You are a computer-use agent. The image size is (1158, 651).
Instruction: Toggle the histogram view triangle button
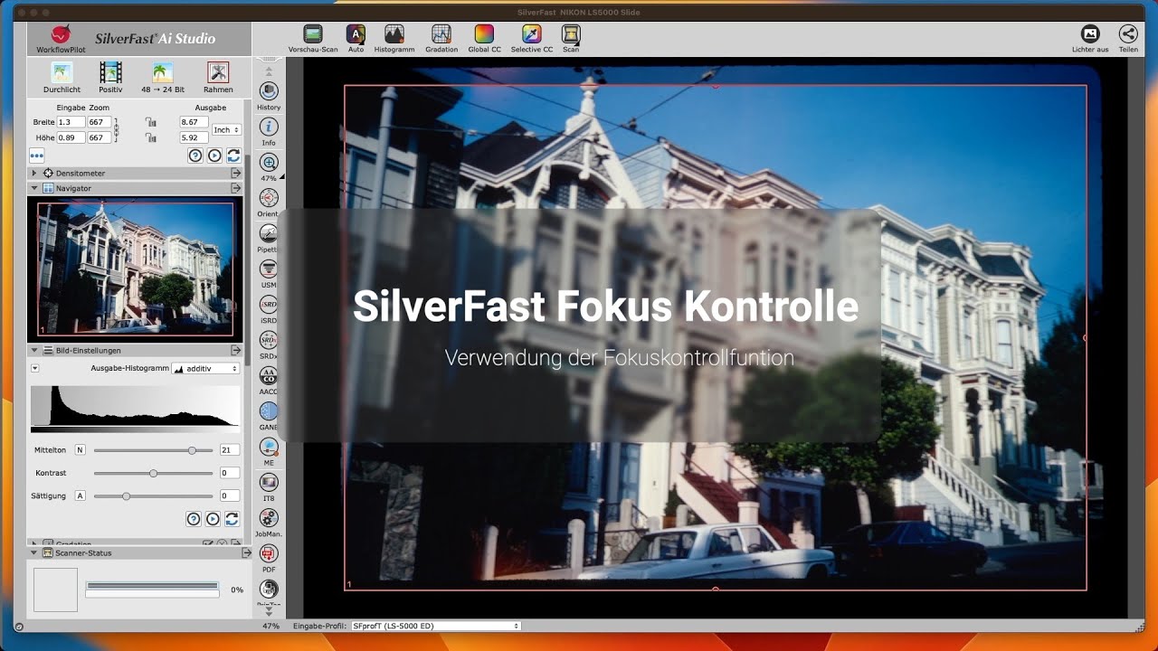tap(35, 369)
